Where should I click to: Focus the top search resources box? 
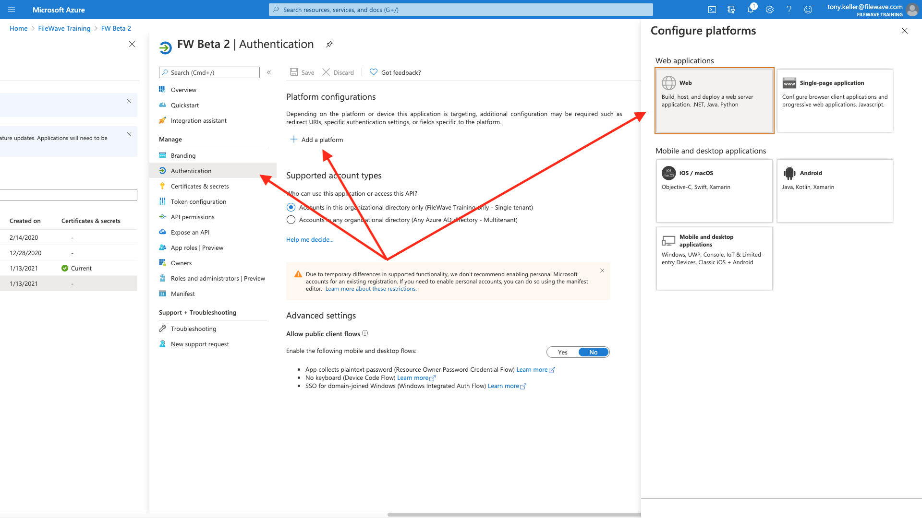[x=461, y=10]
